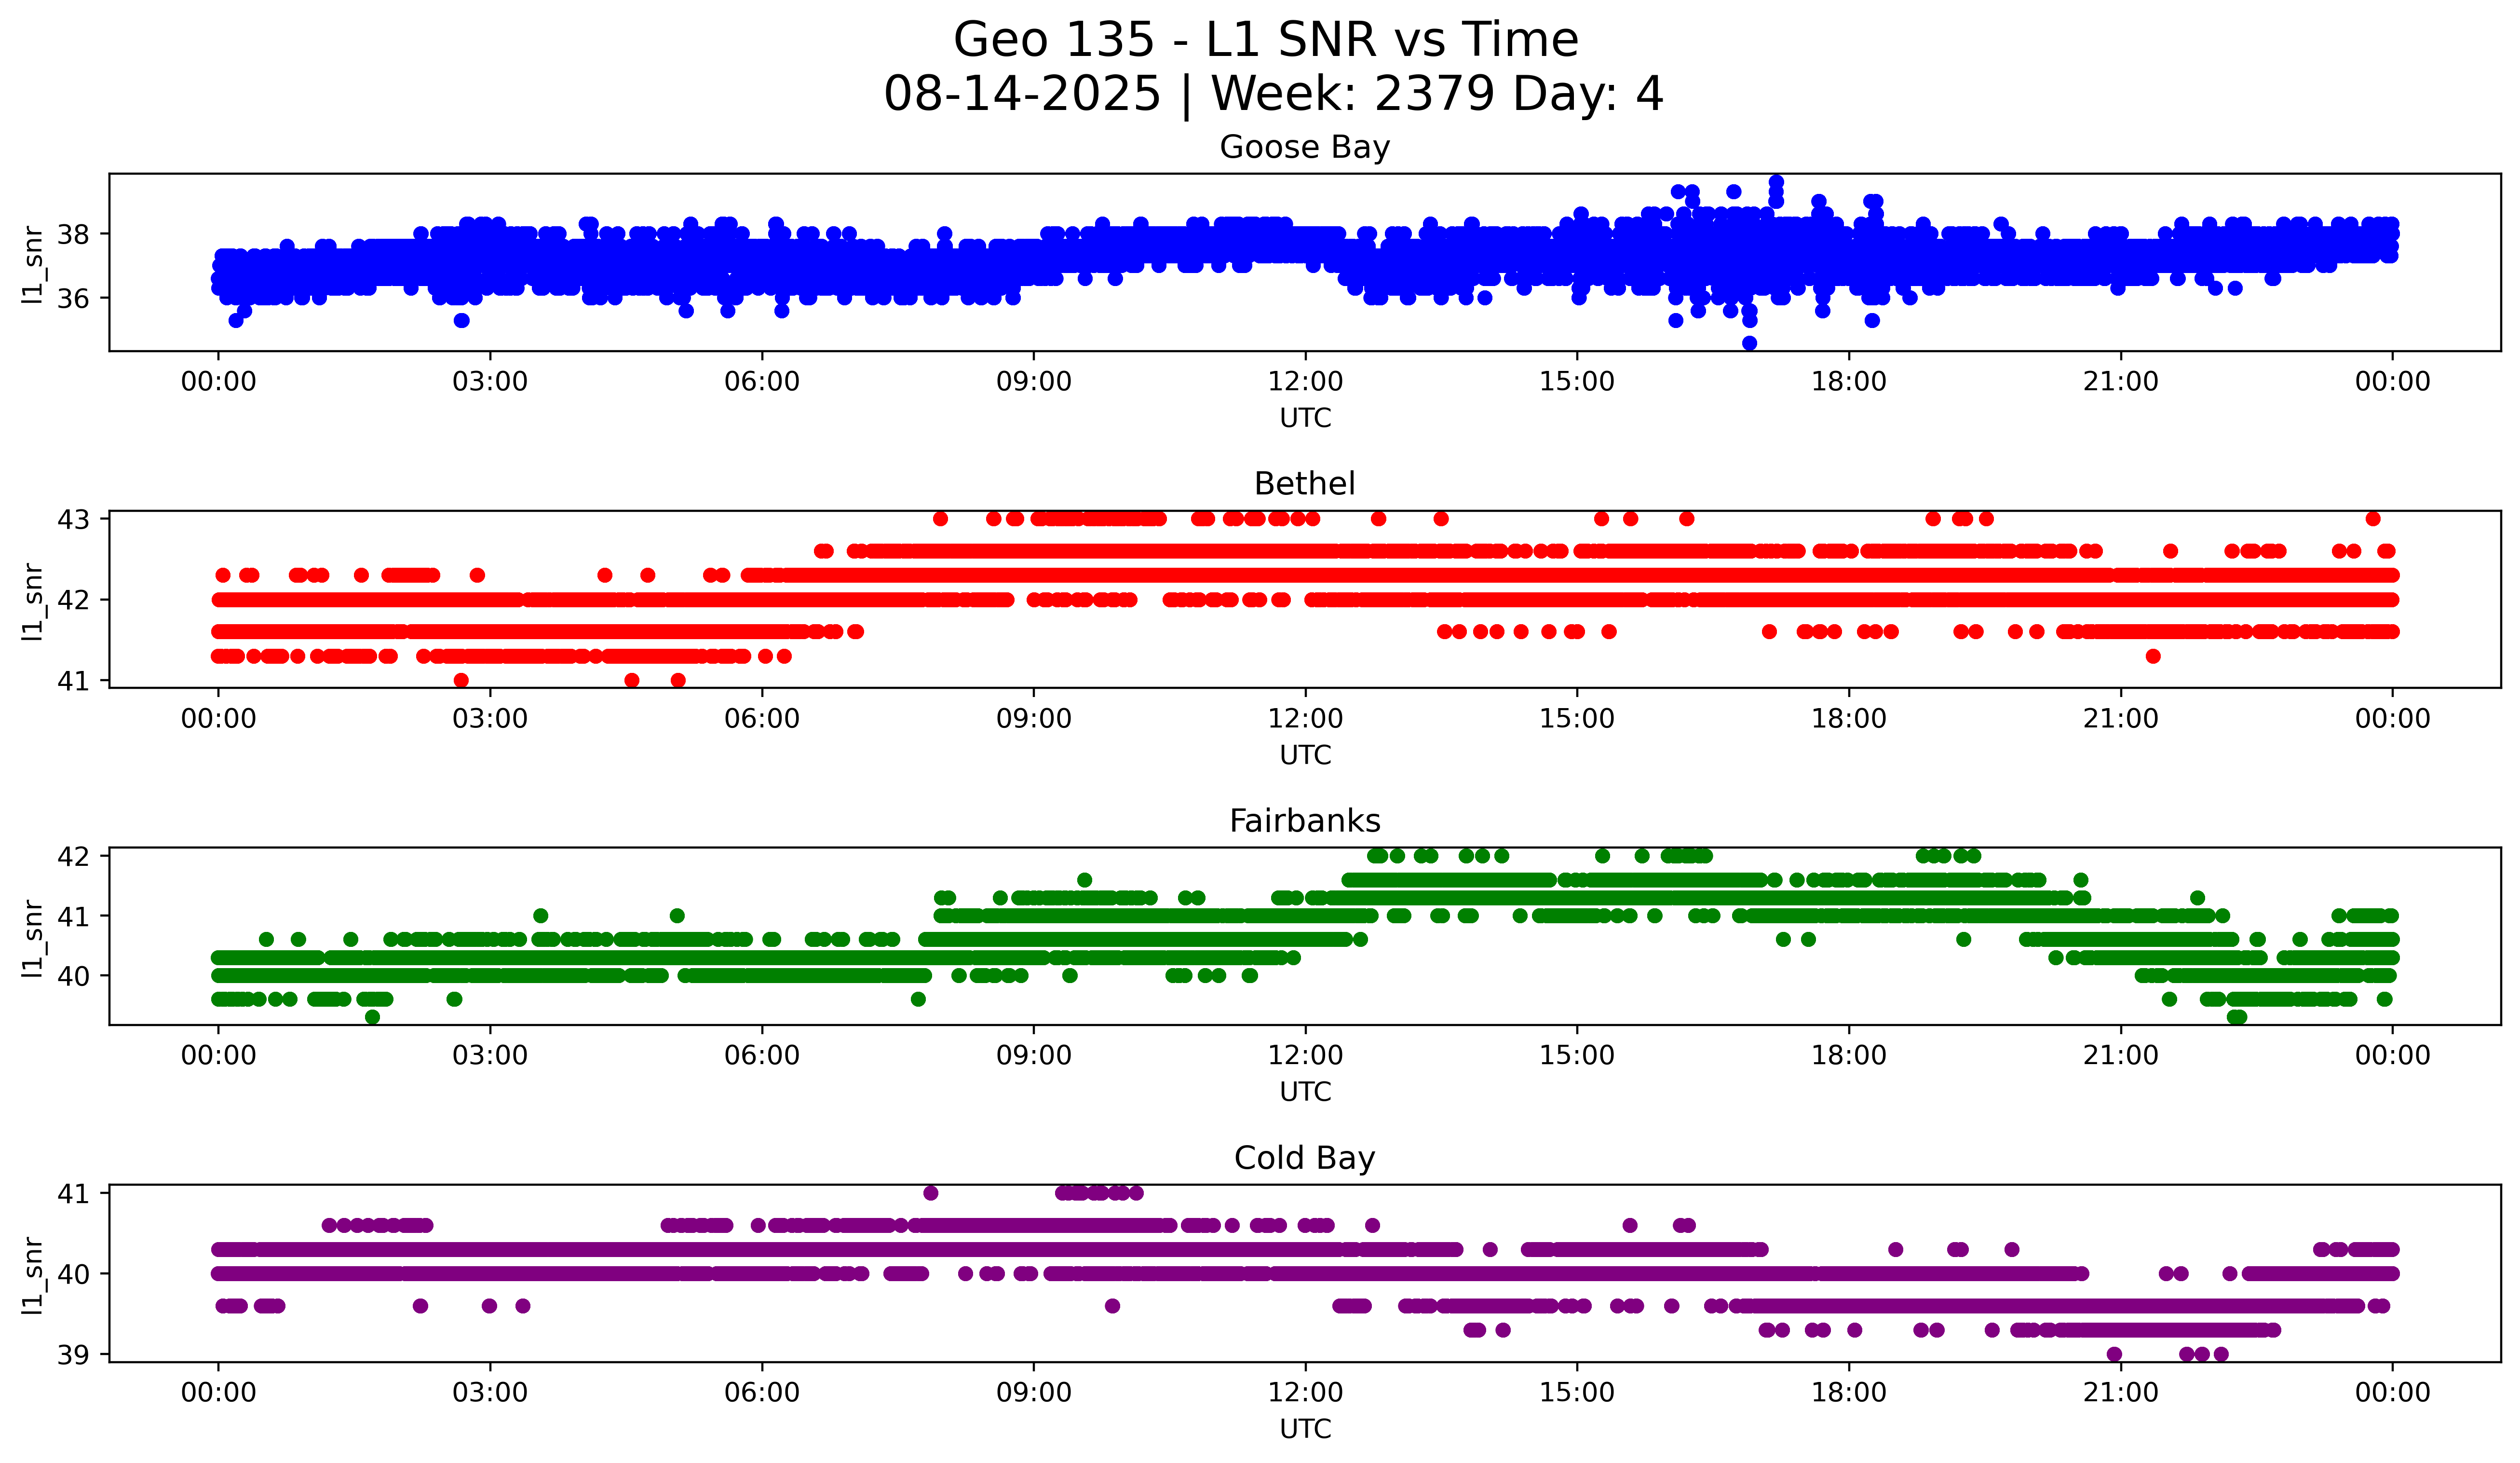
Task: Click the main title 'Geo 135 - L1 SNR vs Time'
Action: (x=1265, y=41)
